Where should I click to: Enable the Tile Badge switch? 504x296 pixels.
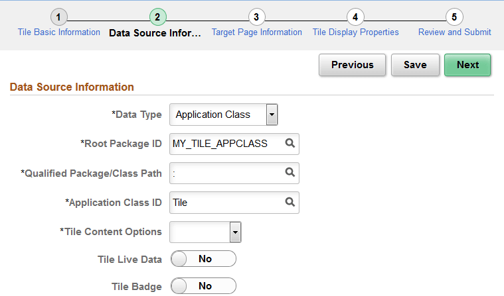point(203,286)
